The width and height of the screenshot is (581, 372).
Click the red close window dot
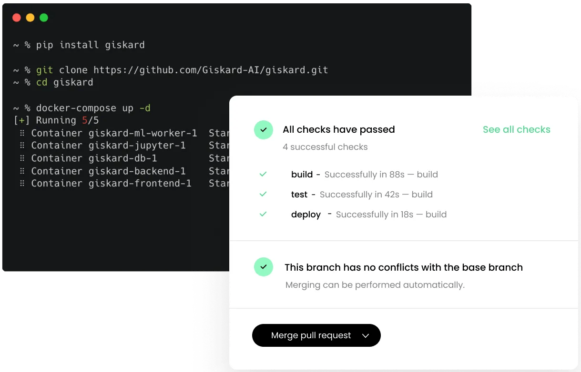click(17, 18)
